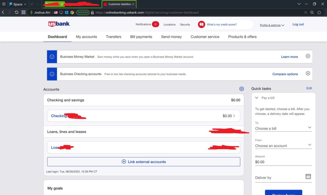Click the Locations link
Viewport: 327px width, 195px height.
pyautogui.click(x=169, y=25)
